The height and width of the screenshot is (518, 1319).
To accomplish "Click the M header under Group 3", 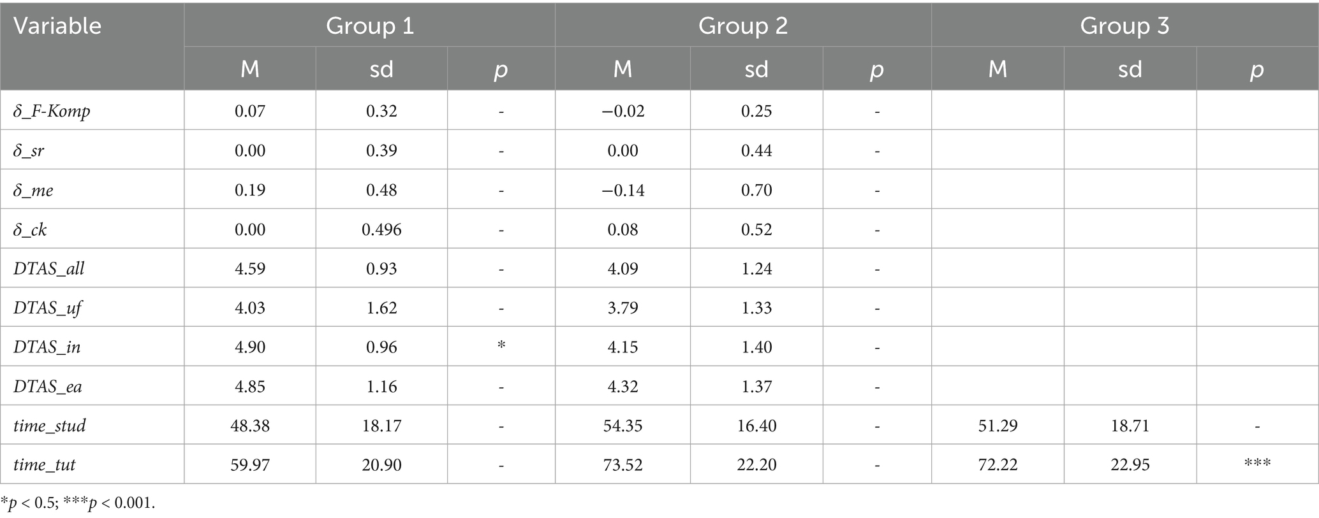I will click(998, 69).
